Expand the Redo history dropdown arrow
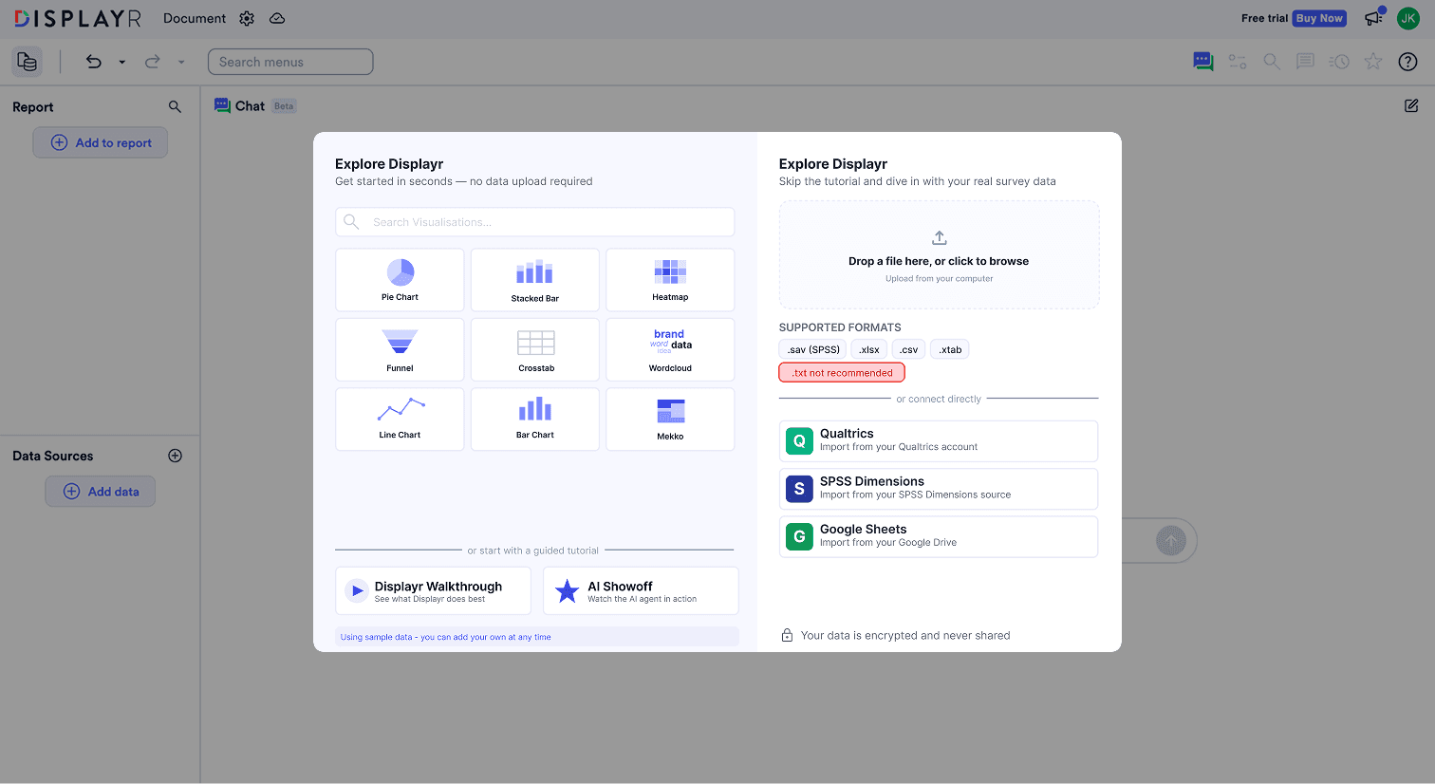Screen dimensions: 1435x784 (180, 62)
